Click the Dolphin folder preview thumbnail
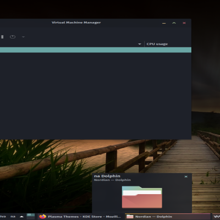This screenshot has height=220, width=220. point(142,197)
